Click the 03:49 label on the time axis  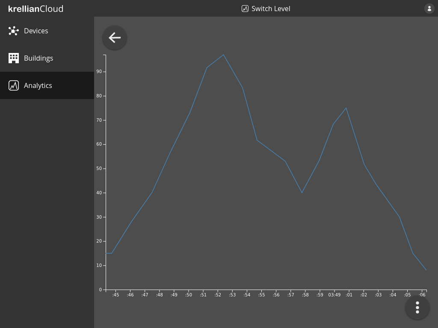[x=334, y=295]
